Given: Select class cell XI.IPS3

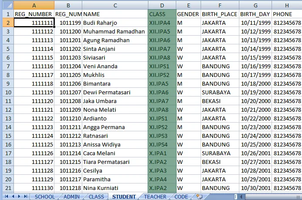Looking at the screenshot, I should (162, 136).
